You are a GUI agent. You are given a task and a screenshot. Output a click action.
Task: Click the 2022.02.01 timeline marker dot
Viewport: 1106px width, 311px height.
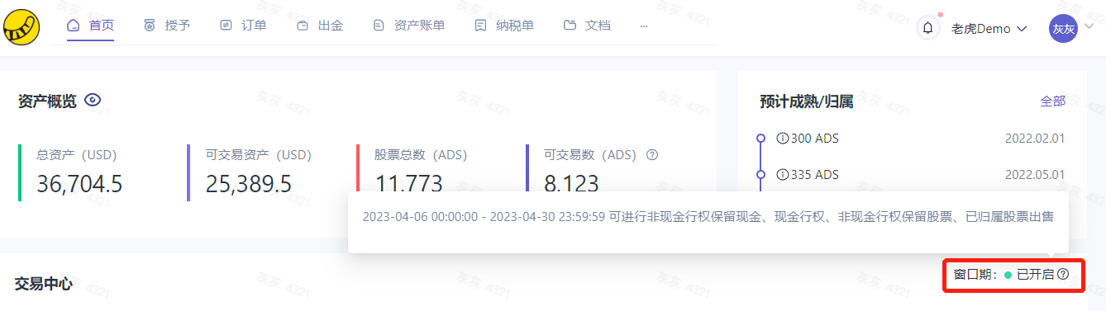click(761, 138)
